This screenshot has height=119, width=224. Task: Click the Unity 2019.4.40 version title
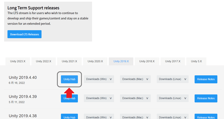(23, 78)
